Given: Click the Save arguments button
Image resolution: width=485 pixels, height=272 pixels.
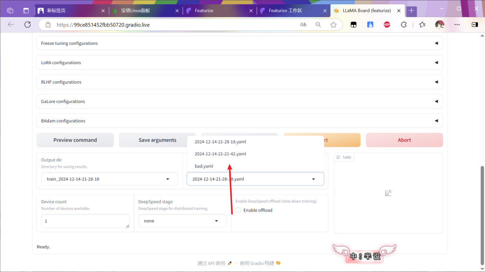Looking at the screenshot, I should pyautogui.click(x=157, y=140).
